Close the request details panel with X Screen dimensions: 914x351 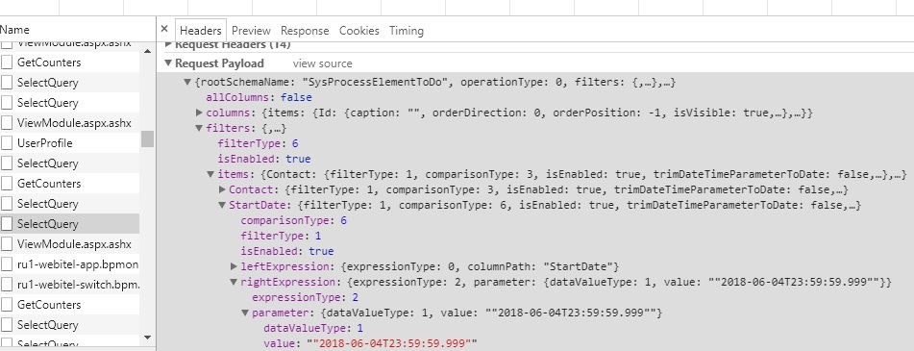coord(163,29)
